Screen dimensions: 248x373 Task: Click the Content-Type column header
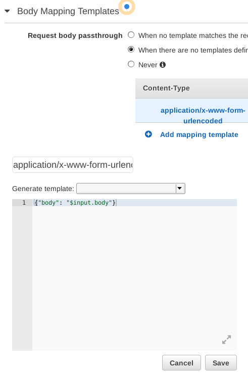pyautogui.click(x=166, y=88)
